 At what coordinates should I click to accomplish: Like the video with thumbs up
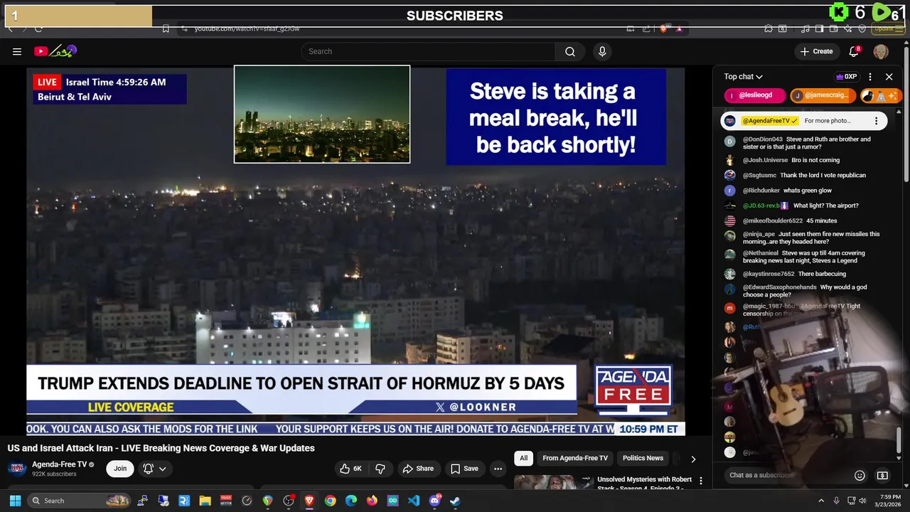(x=351, y=469)
